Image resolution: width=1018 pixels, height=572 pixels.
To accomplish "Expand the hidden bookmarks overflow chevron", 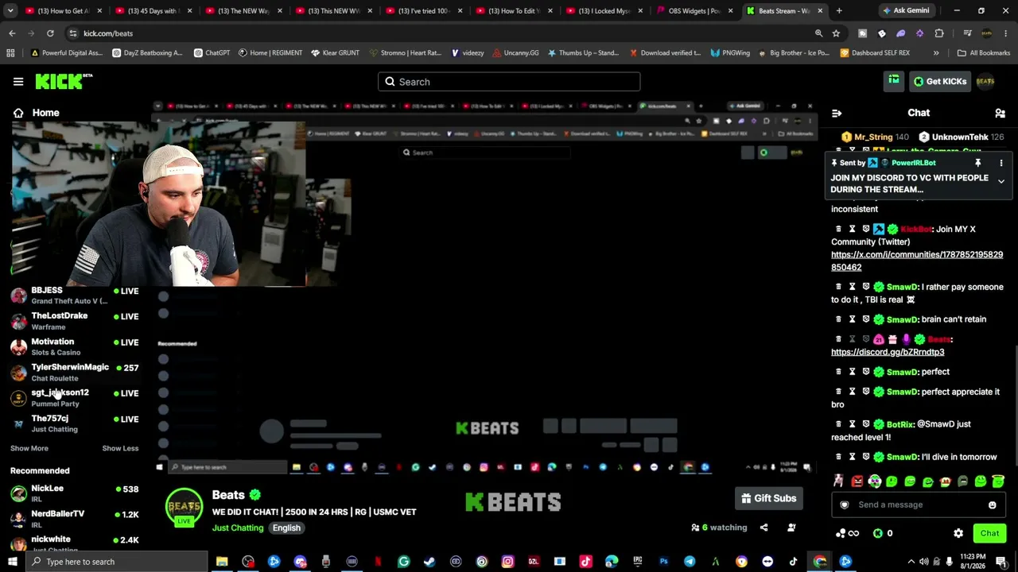I will (936, 53).
